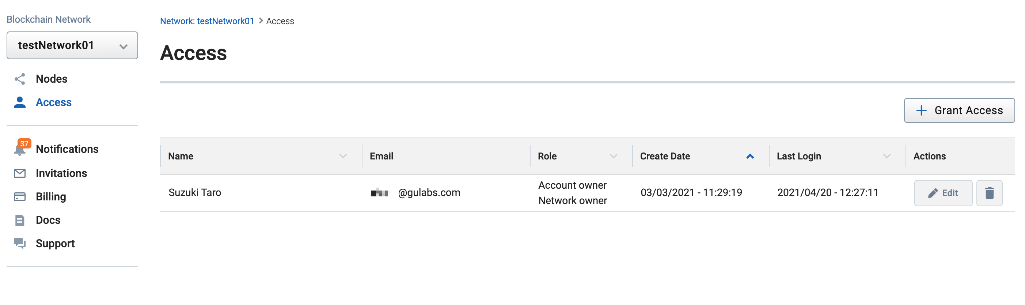The height and width of the screenshot is (305, 1025).
Task: Click the Billing credit card icon
Action: 19,197
